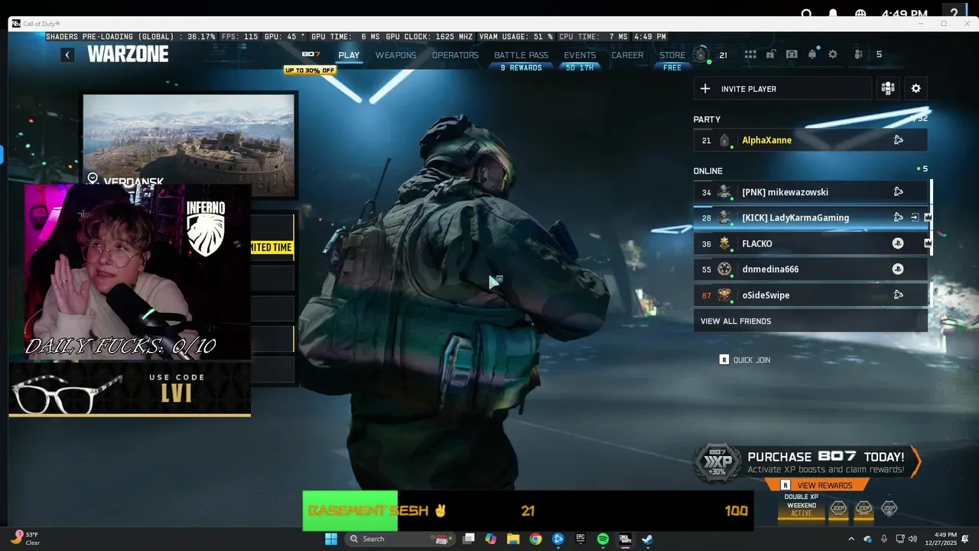This screenshot has height=551, width=979.
Task: Open the grid menu icon in header
Action: point(750,54)
